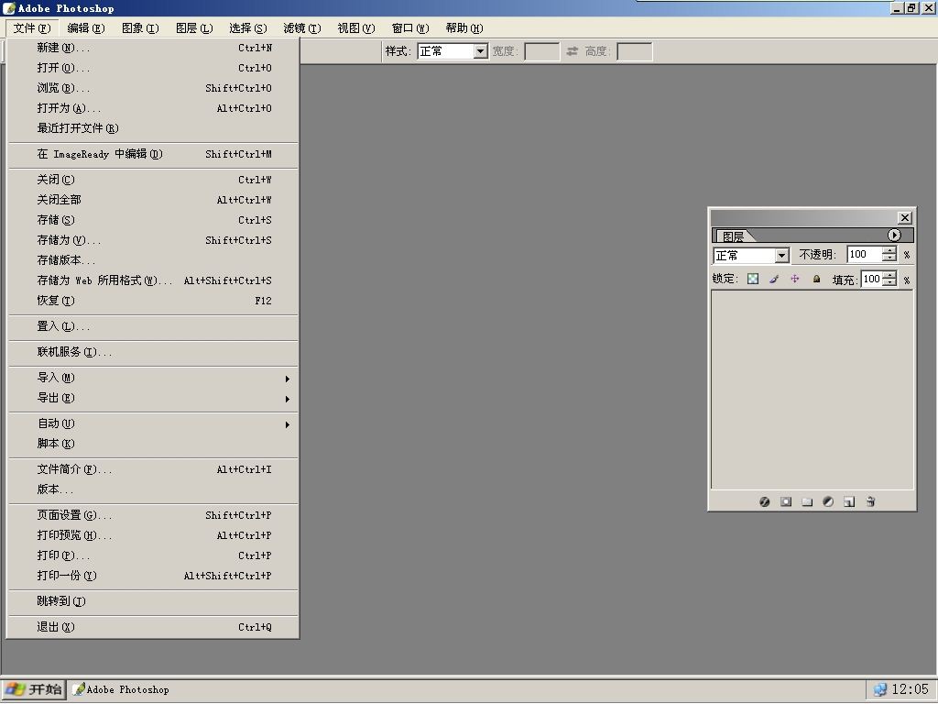Screen dimensions: 938x704
Task: Open the 图层(L) menu in menu bar
Action: [x=194, y=28]
